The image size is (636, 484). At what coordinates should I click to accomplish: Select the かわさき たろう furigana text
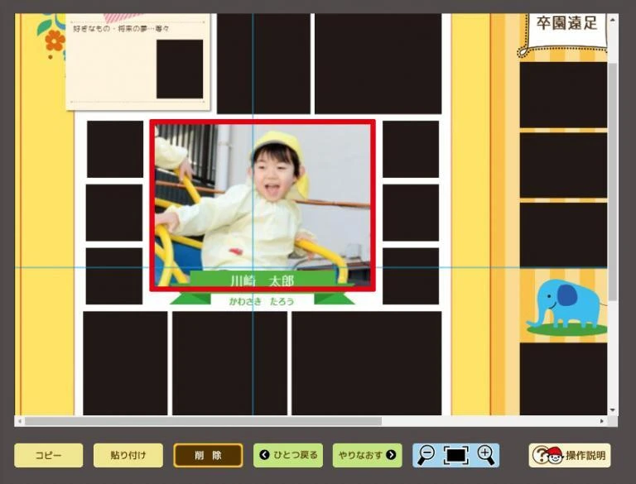(x=262, y=301)
